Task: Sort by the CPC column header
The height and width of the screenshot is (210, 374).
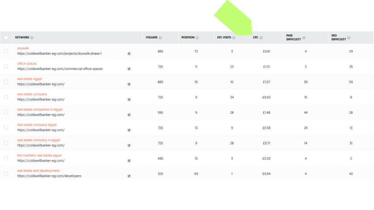Action: (x=255, y=38)
